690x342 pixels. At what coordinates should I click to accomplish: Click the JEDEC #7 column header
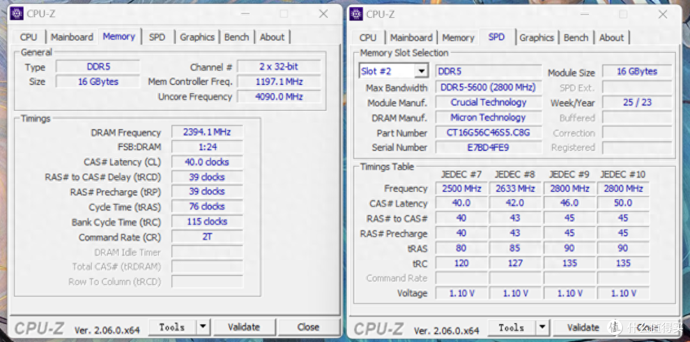[461, 175]
